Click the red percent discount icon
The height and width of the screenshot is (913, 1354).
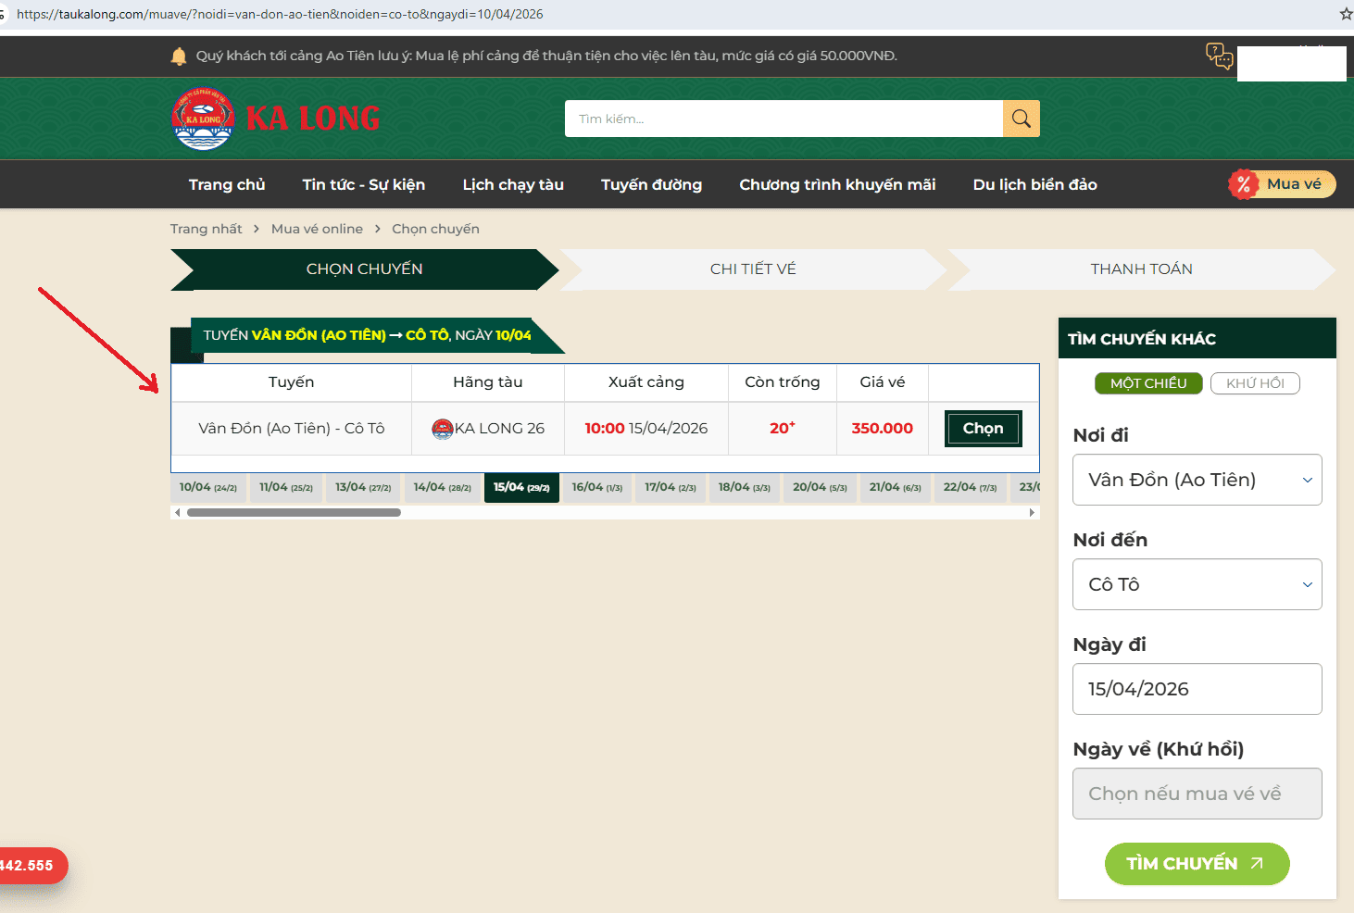point(1243,184)
